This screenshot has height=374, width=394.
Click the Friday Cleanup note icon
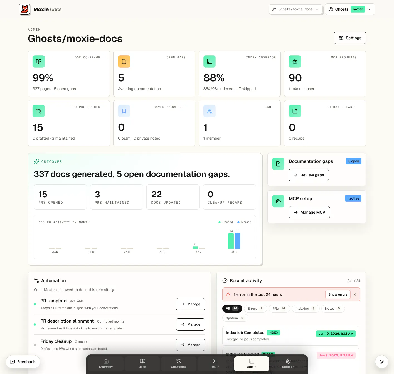point(295,111)
